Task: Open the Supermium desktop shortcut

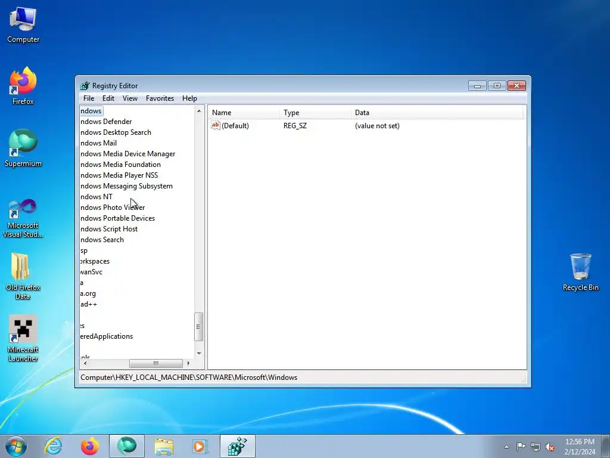Action: pos(23,148)
